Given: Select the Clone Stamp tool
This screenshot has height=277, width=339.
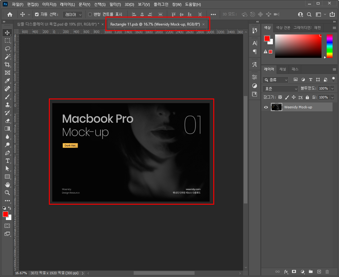Looking at the screenshot, I should click(x=7, y=105).
